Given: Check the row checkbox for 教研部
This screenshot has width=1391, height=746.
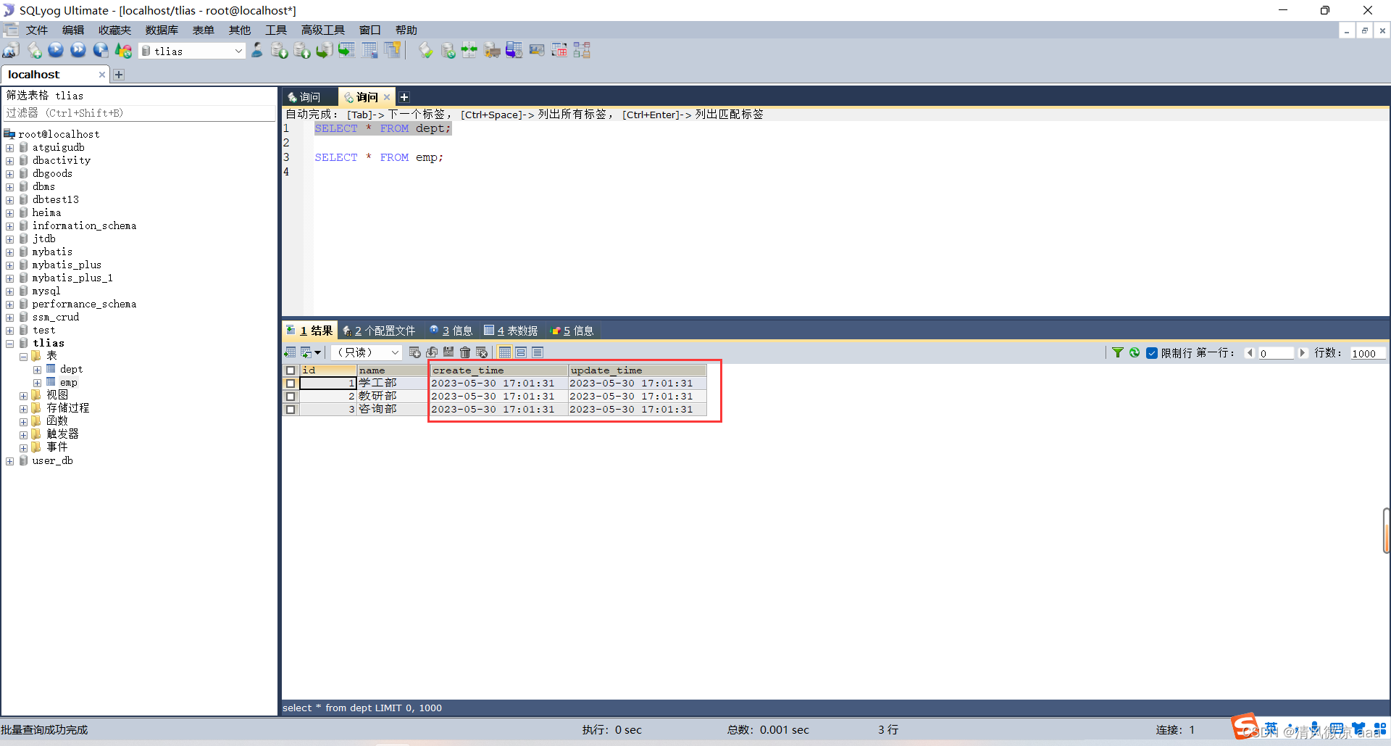Looking at the screenshot, I should click(x=291, y=397).
